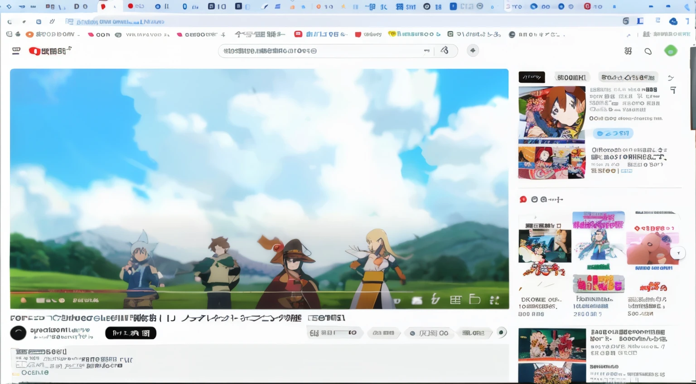This screenshot has width=696, height=384.
Task: Select the second filter chip heading the sidebar
Action: point(572,77)
